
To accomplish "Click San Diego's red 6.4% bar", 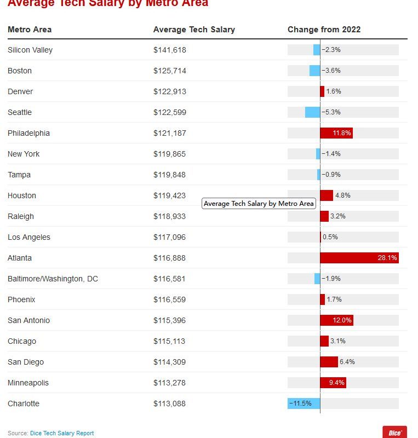I will (x=329, y=362).
